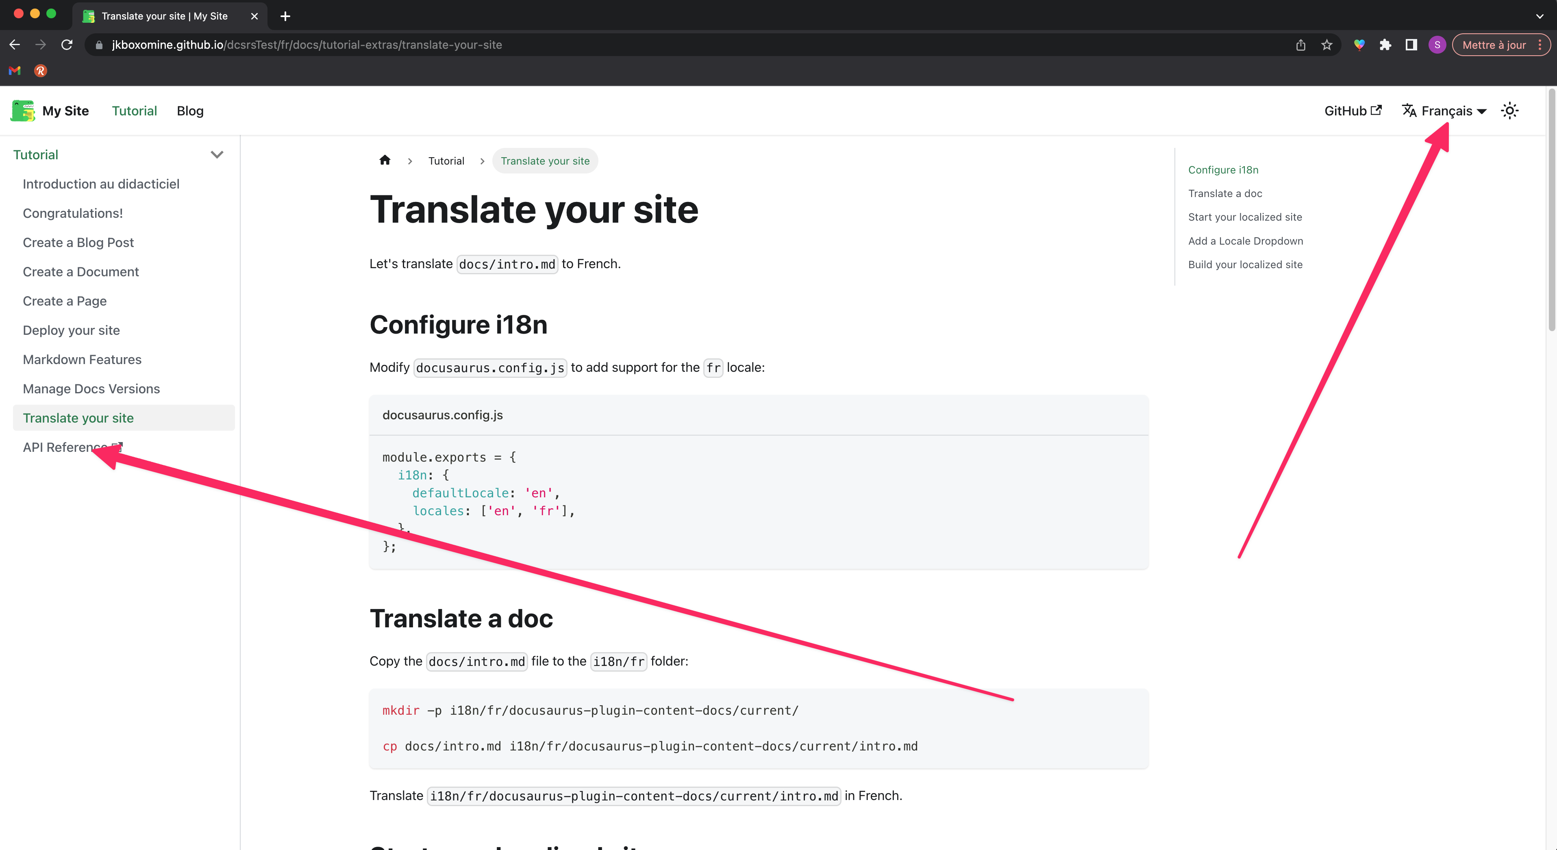The height and width of the screenshot is (850, 1557).
Task: Open the Tutorial navbar item
Action: pos(134,111)
